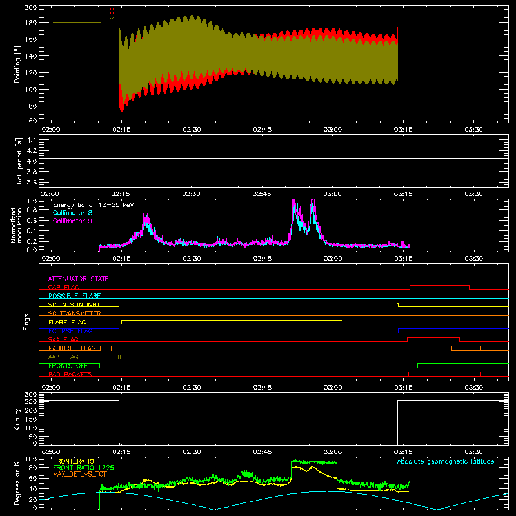Click the 'GAP_FLAG' flag label
This screenshot has height=516, width=516.
(63, 287)
